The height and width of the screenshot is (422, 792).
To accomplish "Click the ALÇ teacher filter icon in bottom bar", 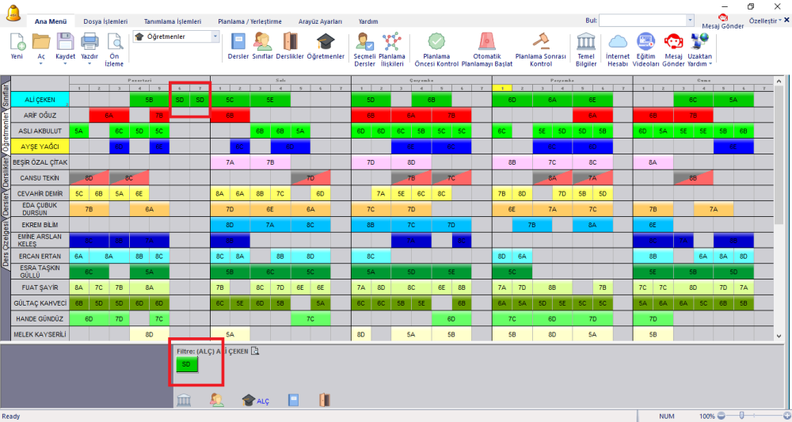I will click(x=255, y=401).
